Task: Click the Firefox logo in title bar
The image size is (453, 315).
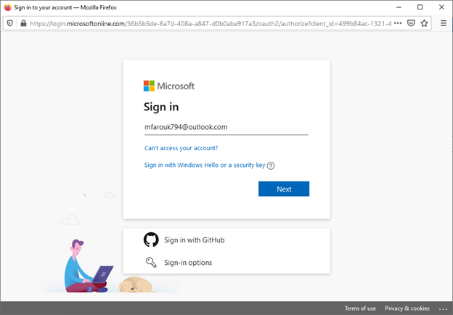Action: point(8,7)
